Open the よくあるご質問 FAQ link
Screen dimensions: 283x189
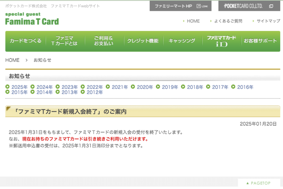[x=228, y=21]
